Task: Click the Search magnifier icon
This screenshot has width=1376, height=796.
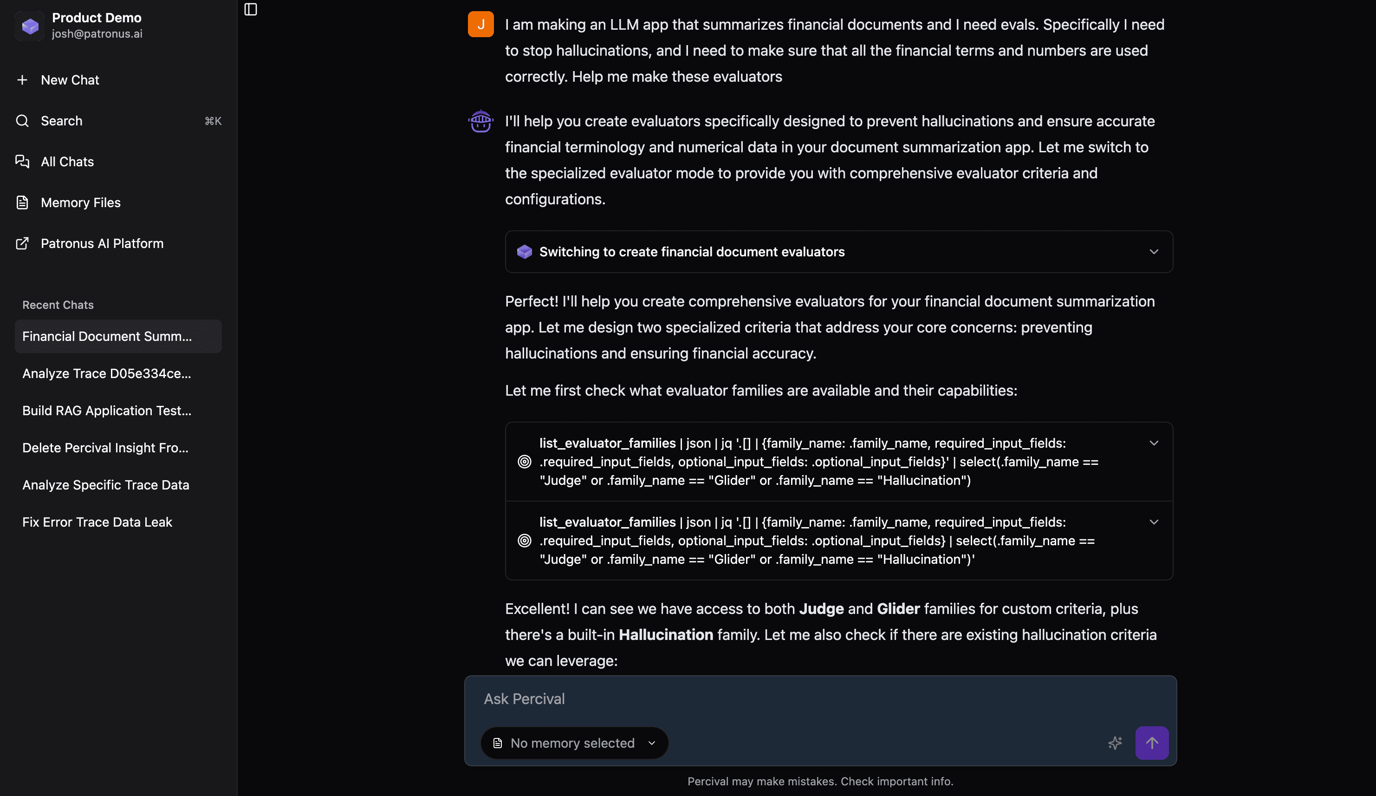Action: (22, 121)
